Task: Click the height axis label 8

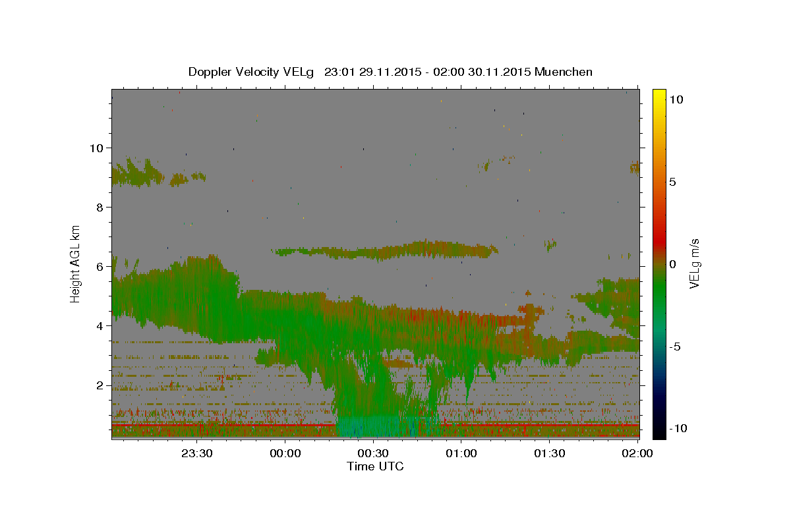Action: click(x=101, y=207)
